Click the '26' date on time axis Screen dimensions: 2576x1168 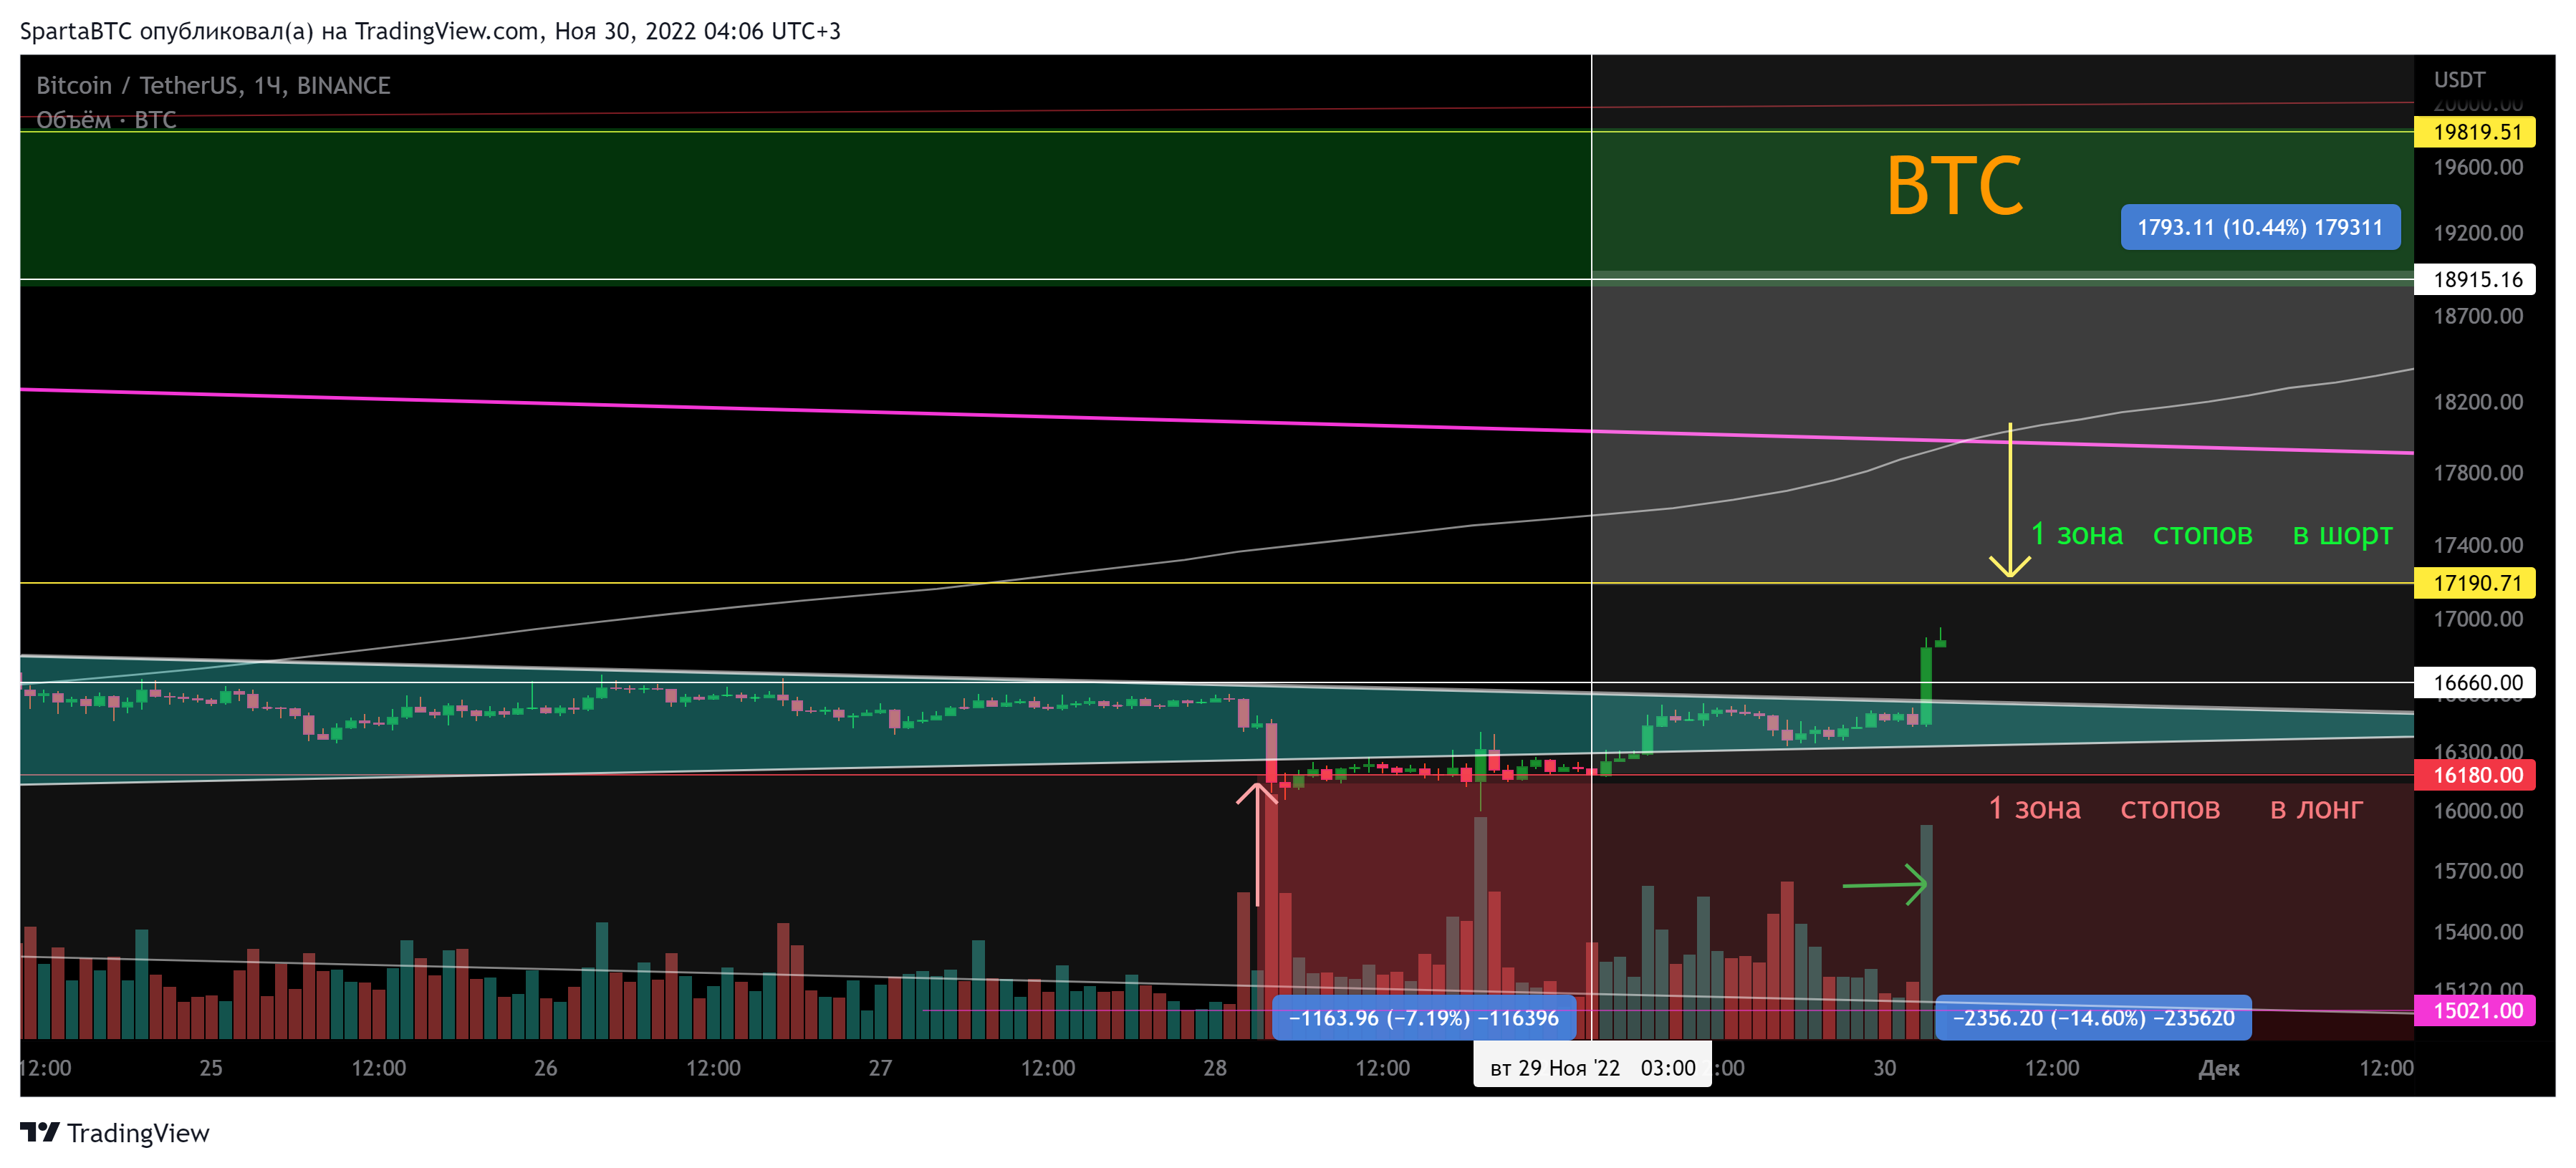546,1068
